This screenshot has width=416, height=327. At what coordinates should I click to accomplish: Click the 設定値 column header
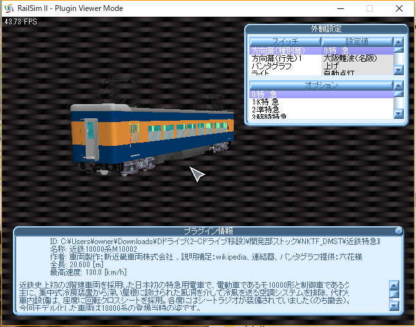(x=357, y=42)
